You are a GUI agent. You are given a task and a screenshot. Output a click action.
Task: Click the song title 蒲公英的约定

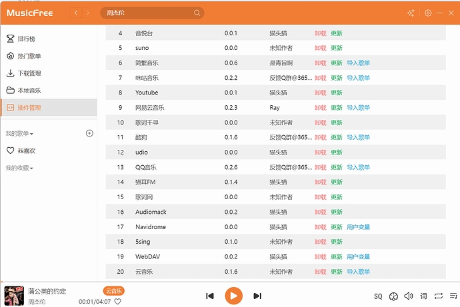pyautogui.click(x=47, y=291)
